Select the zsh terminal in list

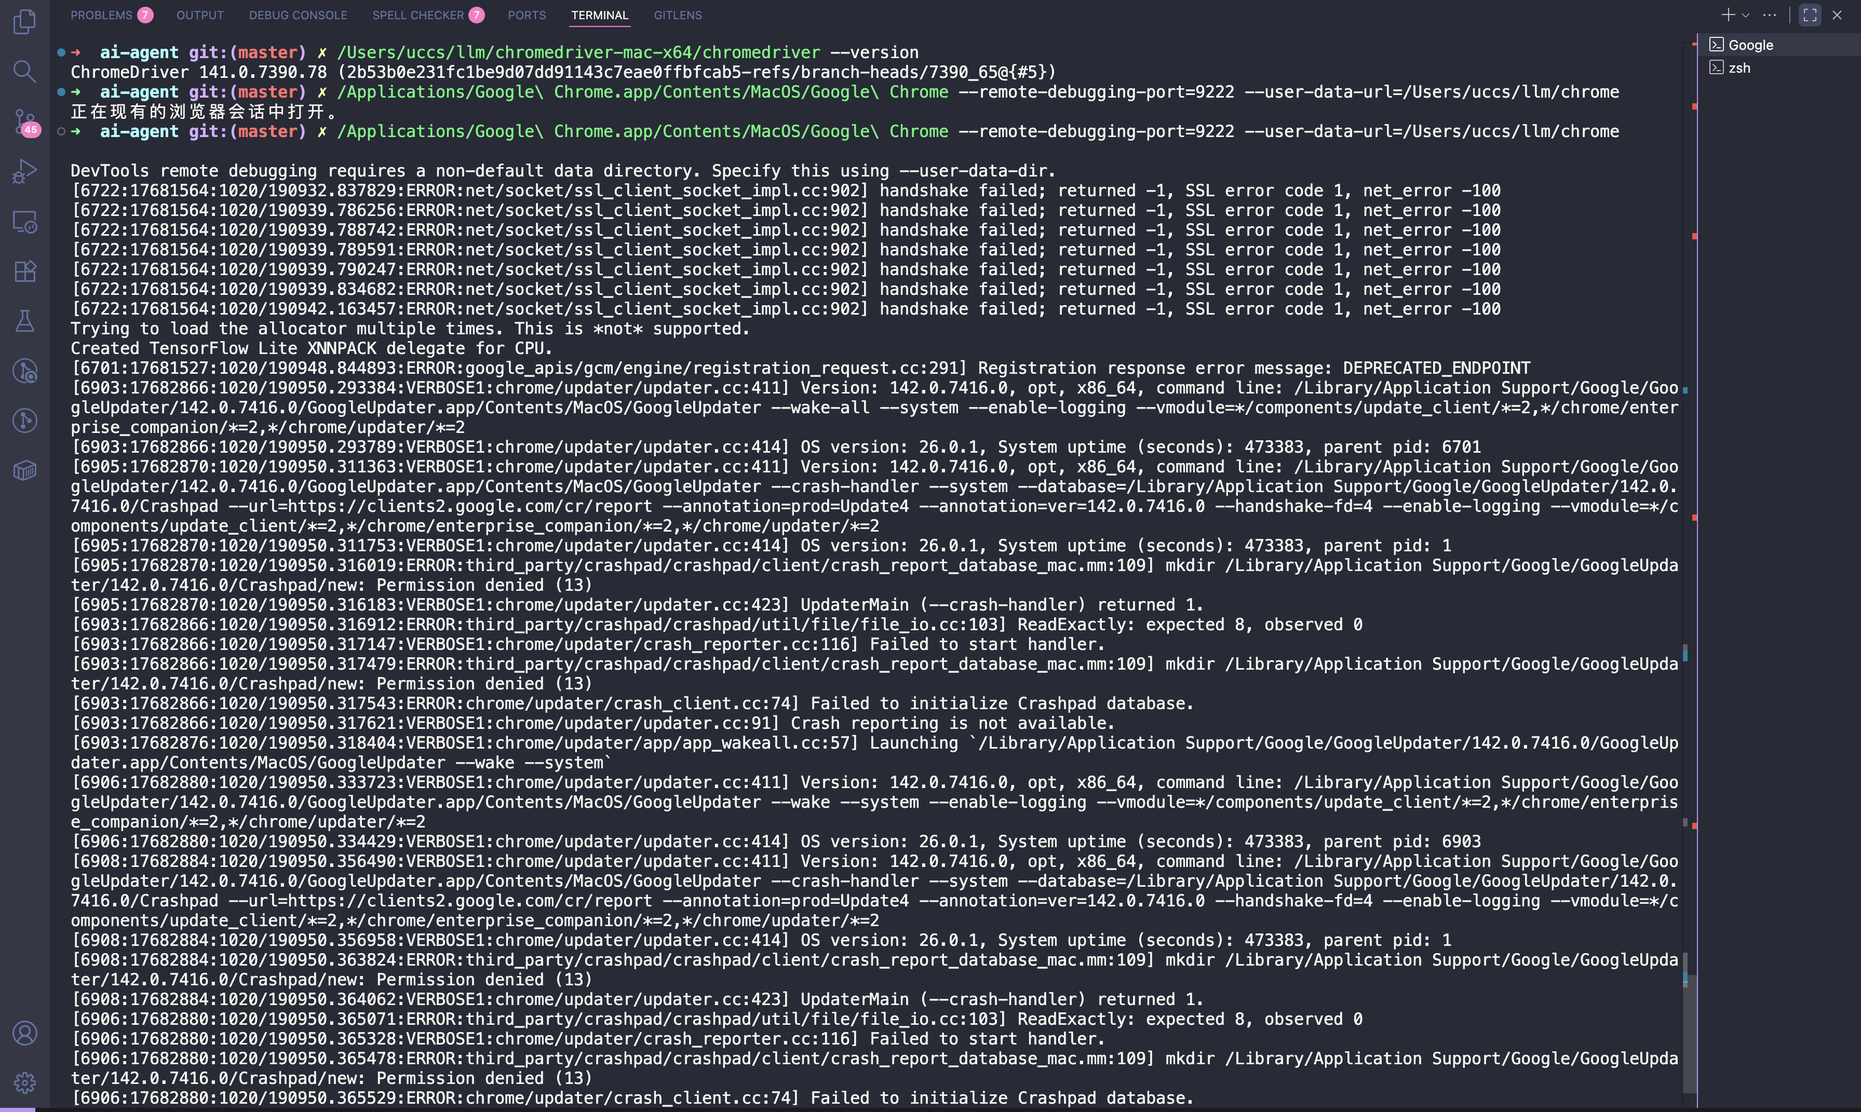click(x=1739, y=68)
